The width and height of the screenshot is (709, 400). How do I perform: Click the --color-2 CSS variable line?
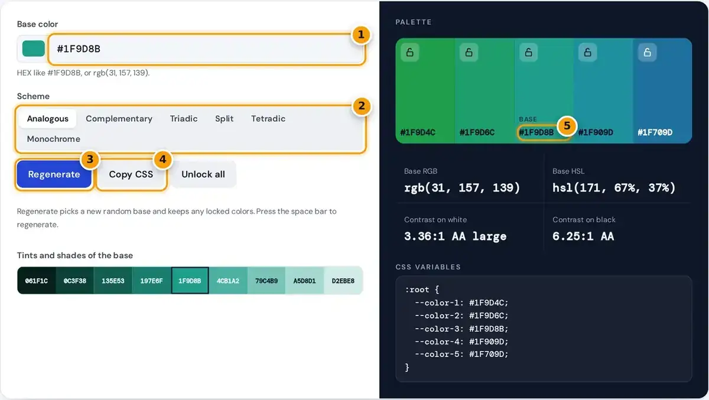(461, 316)
